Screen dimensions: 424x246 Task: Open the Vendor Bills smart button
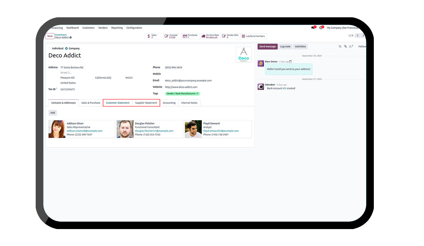pos(230,36)
